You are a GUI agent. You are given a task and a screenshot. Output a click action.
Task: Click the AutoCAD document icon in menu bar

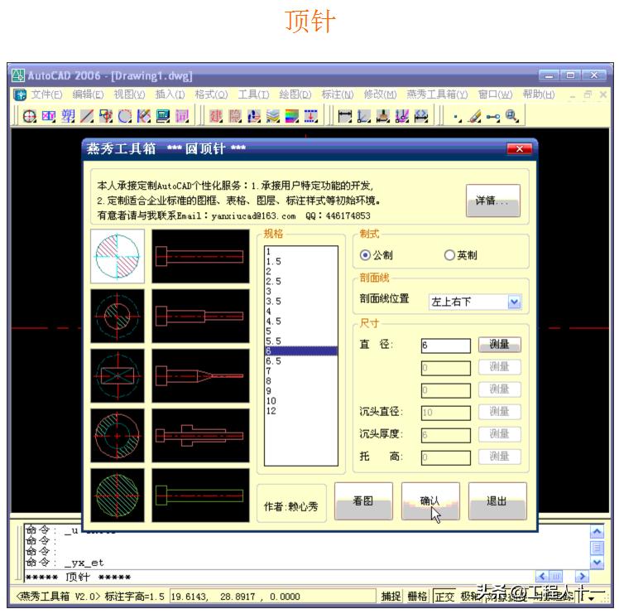pos(20,94)
